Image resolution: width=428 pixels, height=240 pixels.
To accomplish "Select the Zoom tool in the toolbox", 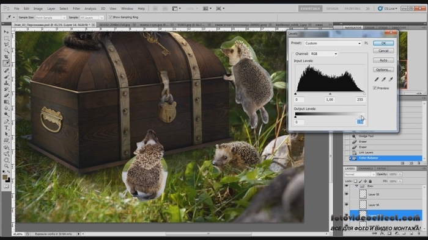I will (6, 166).
